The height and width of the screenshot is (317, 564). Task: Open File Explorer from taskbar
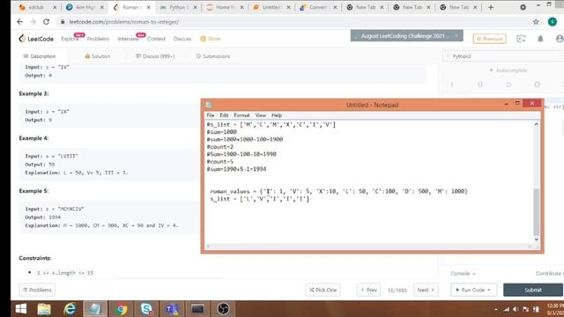(44, 309)
